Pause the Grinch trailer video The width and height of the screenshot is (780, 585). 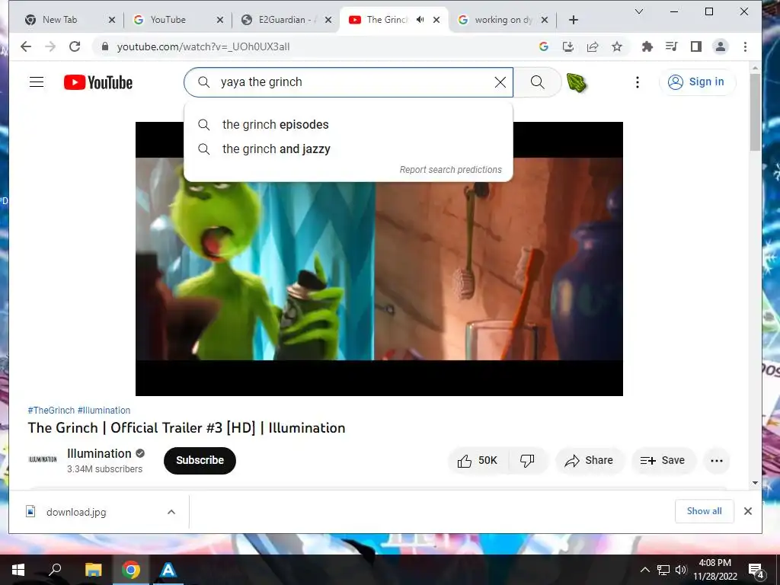point(379,259)
